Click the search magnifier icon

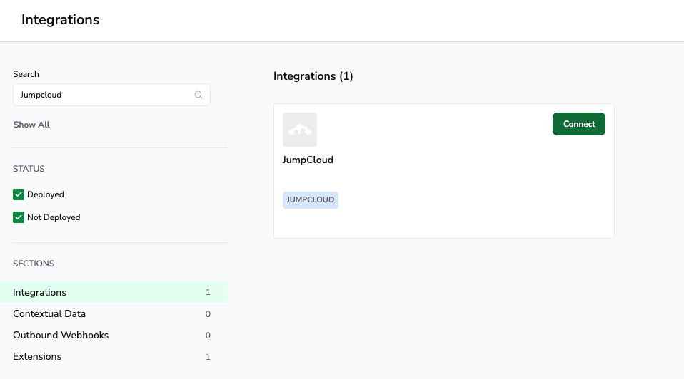click(198, 95)
